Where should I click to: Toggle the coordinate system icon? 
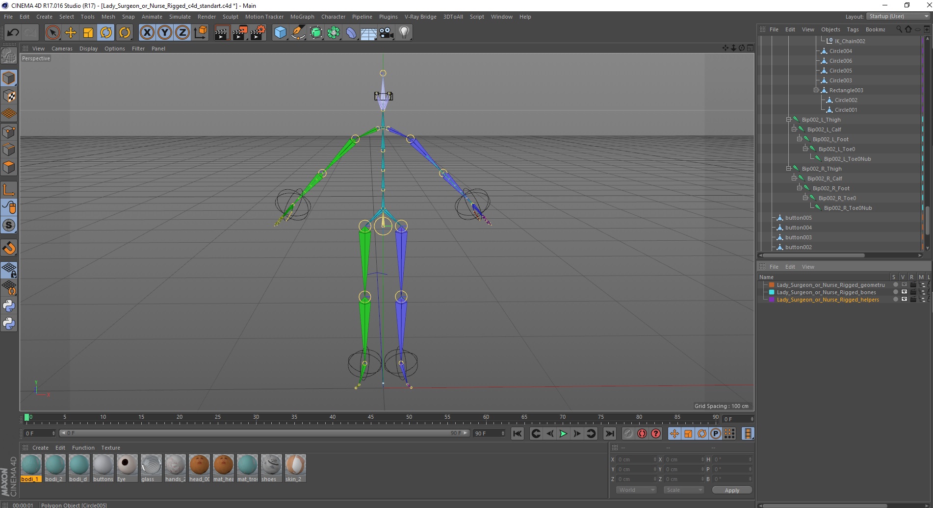[200, 33]
